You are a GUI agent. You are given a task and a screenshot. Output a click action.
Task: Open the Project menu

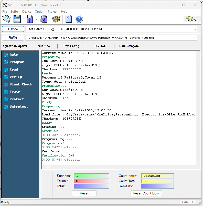(x=52, y=12)
